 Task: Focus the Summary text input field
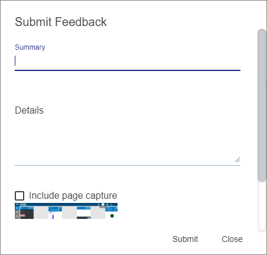pos(128,61)
